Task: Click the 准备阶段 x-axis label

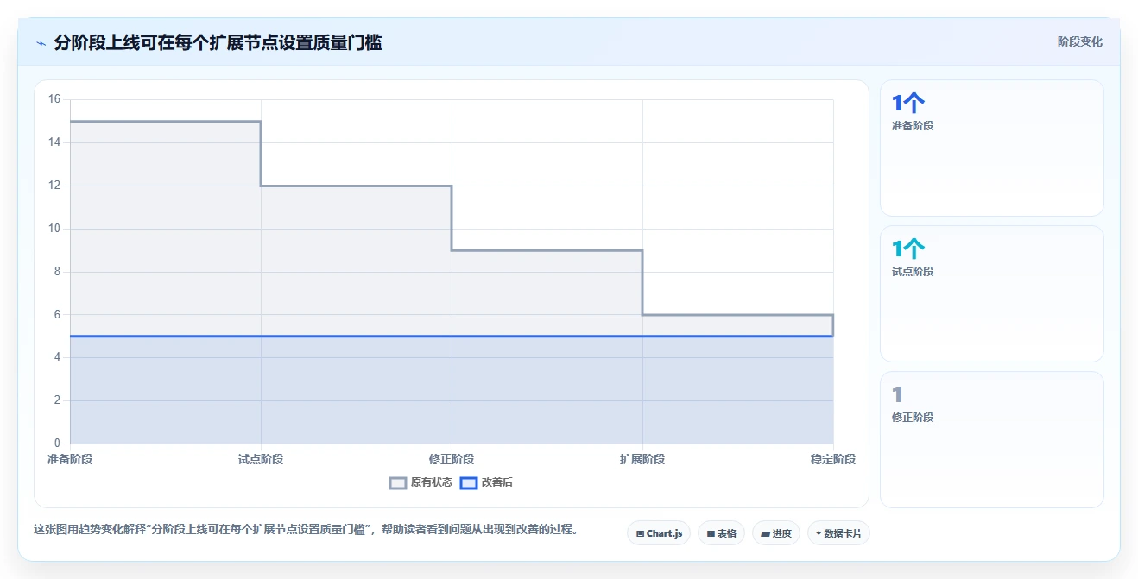Action: point(70,459)
